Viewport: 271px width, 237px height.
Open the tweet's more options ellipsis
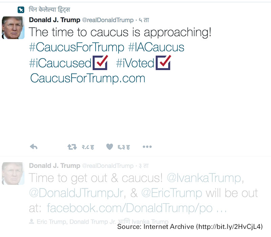(147, 147)
